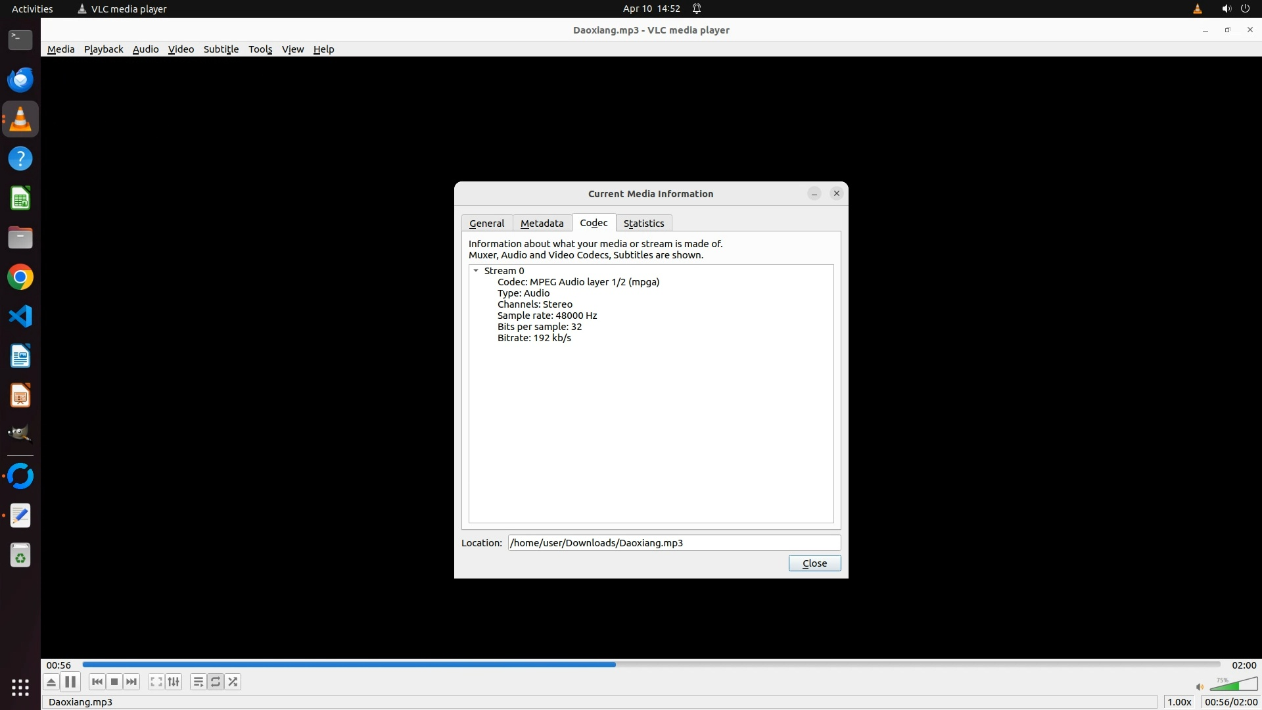Pause the playing track

70,682
